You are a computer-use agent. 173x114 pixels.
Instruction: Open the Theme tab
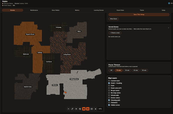click(x=142, y=10)
